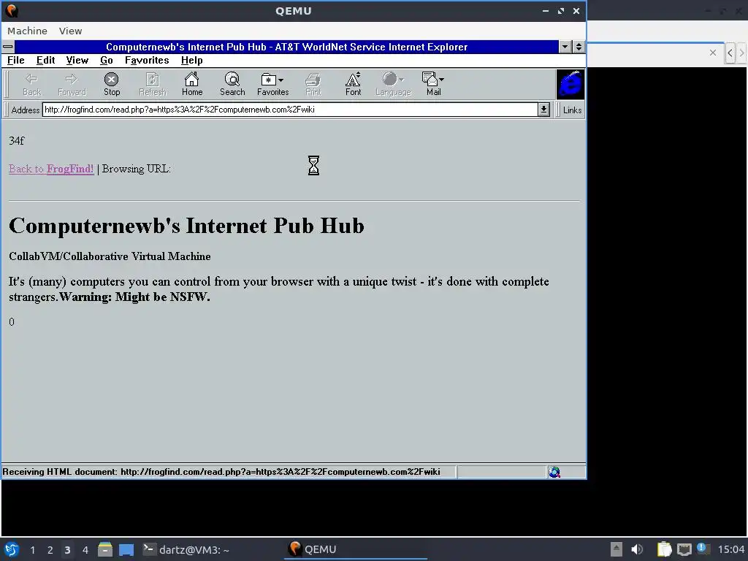Click the clock in the system tray

[730, 549]
